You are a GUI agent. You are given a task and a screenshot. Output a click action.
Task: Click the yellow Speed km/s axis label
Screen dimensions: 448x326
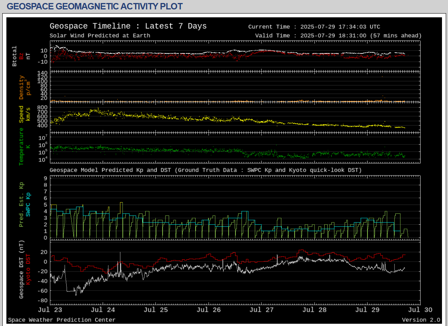tap(21, 114)
